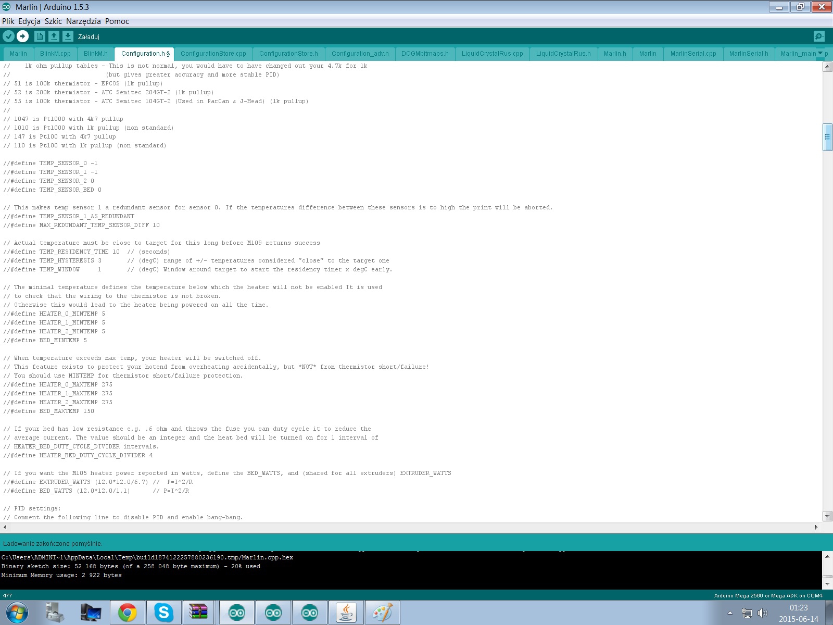This screenshot has width=833, height=625.
Task: Switch to the BlinkM.h tab
Action: 96,54
